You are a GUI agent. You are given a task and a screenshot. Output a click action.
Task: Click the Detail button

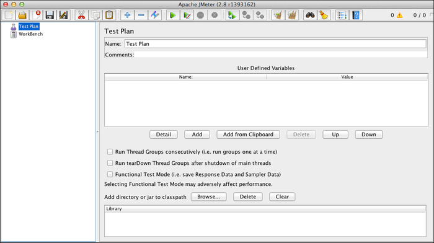[164, 135]
